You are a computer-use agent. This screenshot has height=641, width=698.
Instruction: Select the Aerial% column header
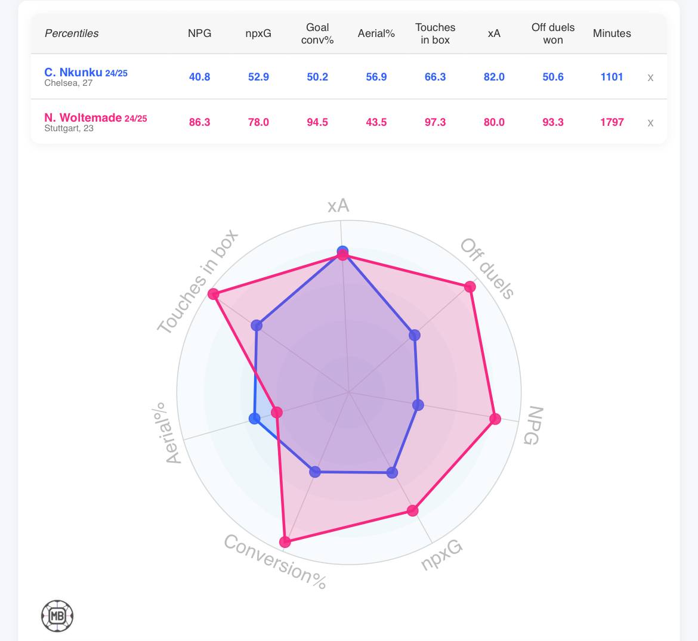pyautogui.click(x=376, y=33)
